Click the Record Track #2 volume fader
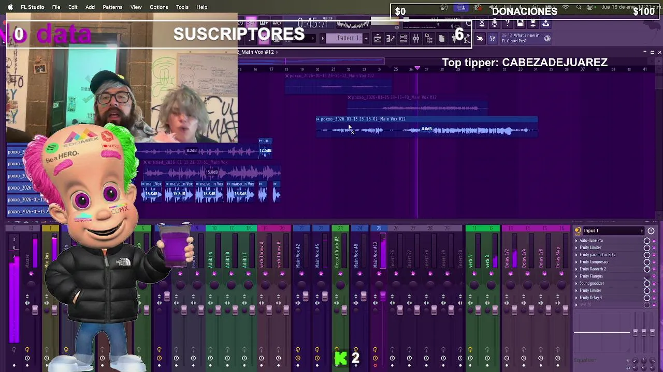 point(344,309)
